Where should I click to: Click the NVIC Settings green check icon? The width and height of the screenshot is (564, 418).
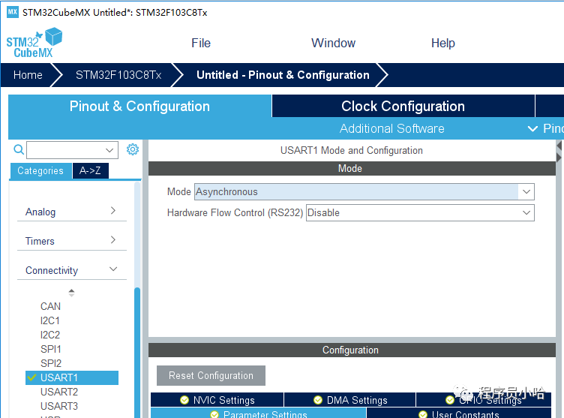pos(184,400)
